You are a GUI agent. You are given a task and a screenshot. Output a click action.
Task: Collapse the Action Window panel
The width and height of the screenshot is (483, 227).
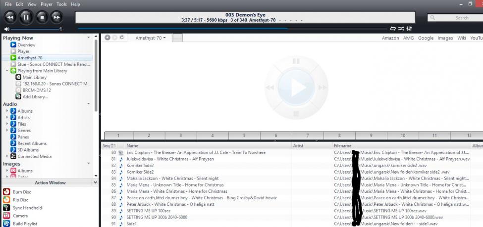(x=95, y=182)
